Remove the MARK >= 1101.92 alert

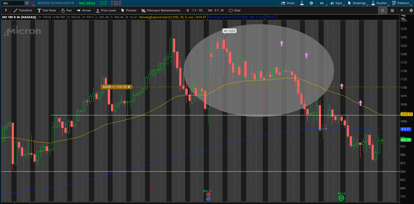coord(129,87)
